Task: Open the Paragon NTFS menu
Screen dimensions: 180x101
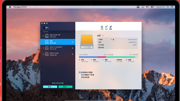Action: click(x=20, y=7)
